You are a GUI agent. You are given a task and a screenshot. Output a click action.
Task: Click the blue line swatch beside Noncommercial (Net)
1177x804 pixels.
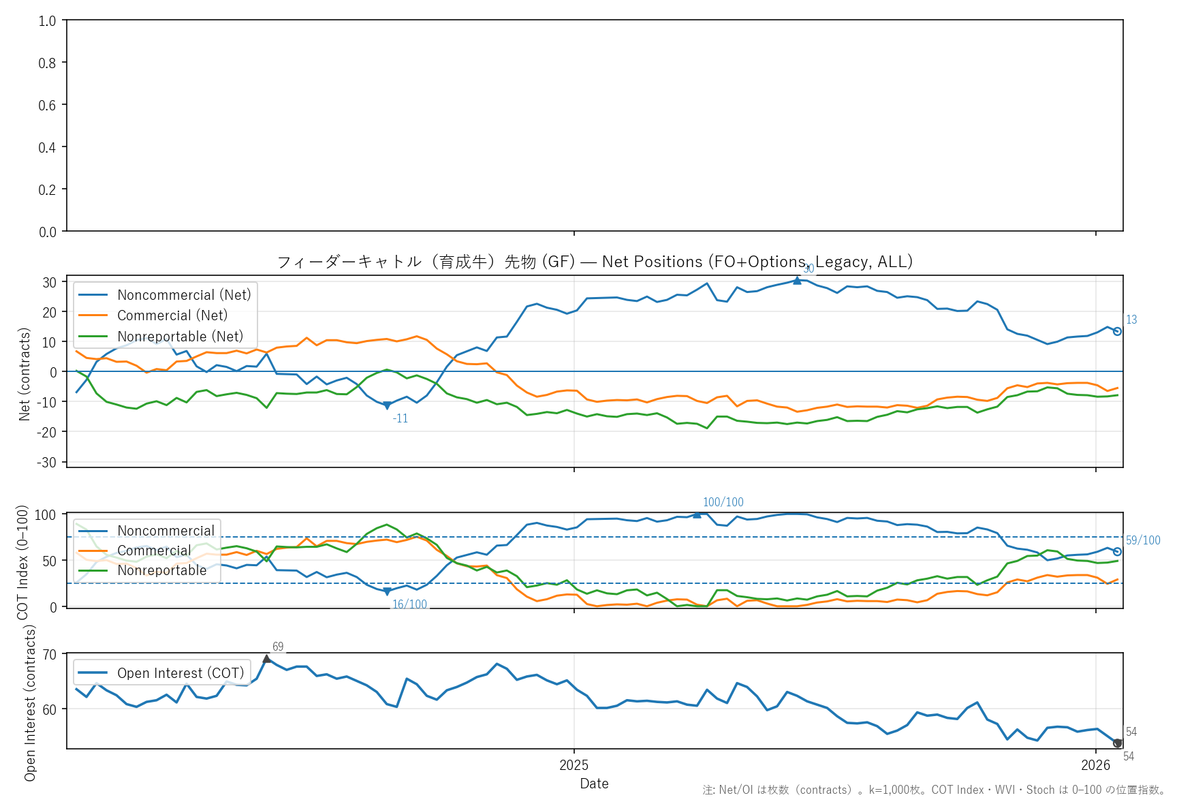93,295
